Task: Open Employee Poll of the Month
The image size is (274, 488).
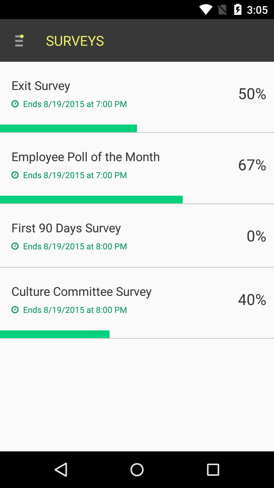Action: (x=85, y=157)
